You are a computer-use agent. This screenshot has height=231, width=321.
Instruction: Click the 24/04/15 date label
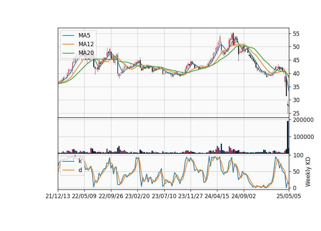pos(217,196)
